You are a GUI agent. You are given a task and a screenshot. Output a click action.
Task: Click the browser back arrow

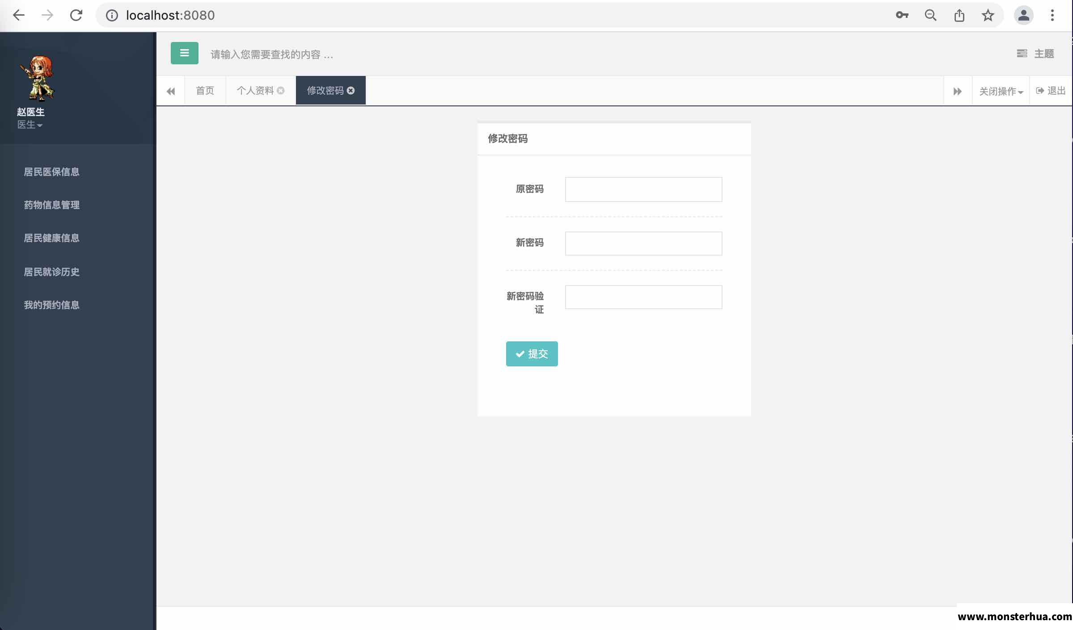pyautogui.click(x=19, y=15)
